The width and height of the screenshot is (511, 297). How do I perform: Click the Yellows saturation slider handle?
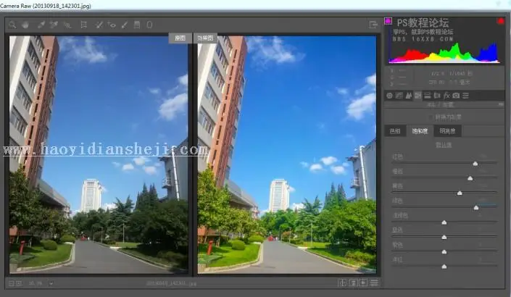(x=460, y=193)
